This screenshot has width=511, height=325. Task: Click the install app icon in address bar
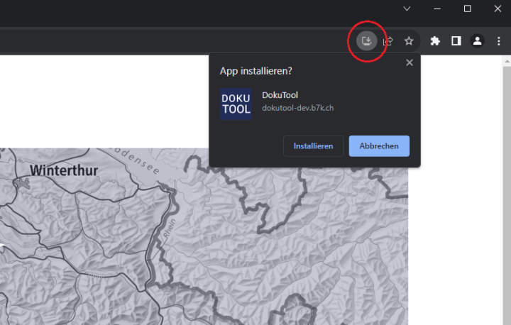(366, 41)
